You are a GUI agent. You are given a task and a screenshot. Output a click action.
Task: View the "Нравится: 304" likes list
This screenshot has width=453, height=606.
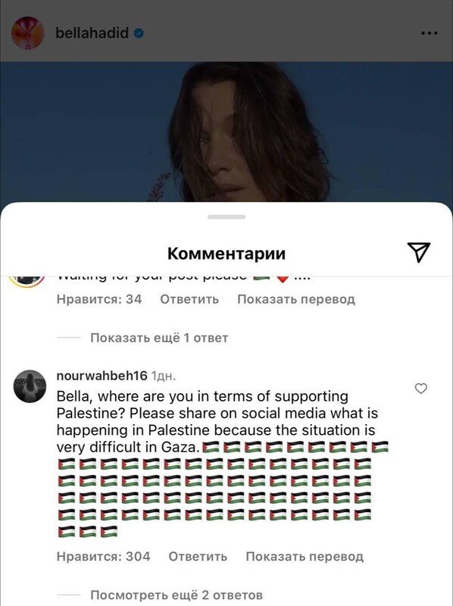tap(104, 557)
